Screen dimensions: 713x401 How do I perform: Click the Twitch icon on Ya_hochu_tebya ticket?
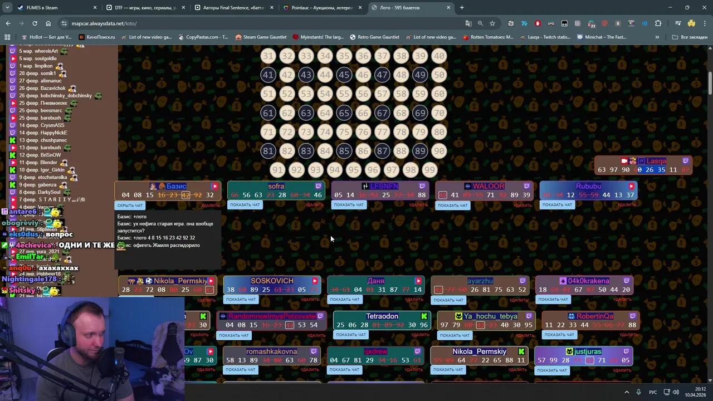click(529, 316)
